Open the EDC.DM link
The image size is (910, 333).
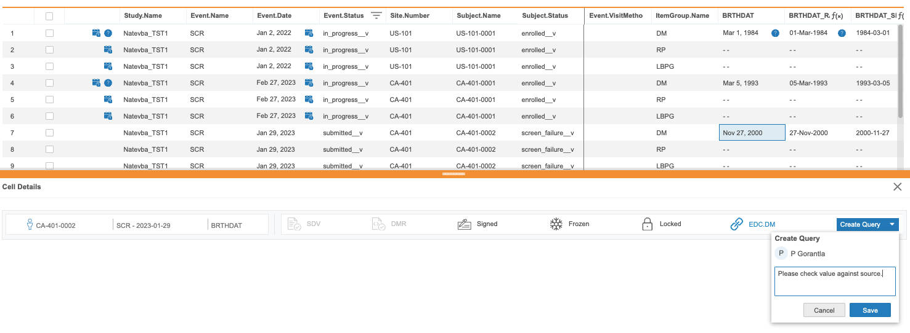click(761, 225)
